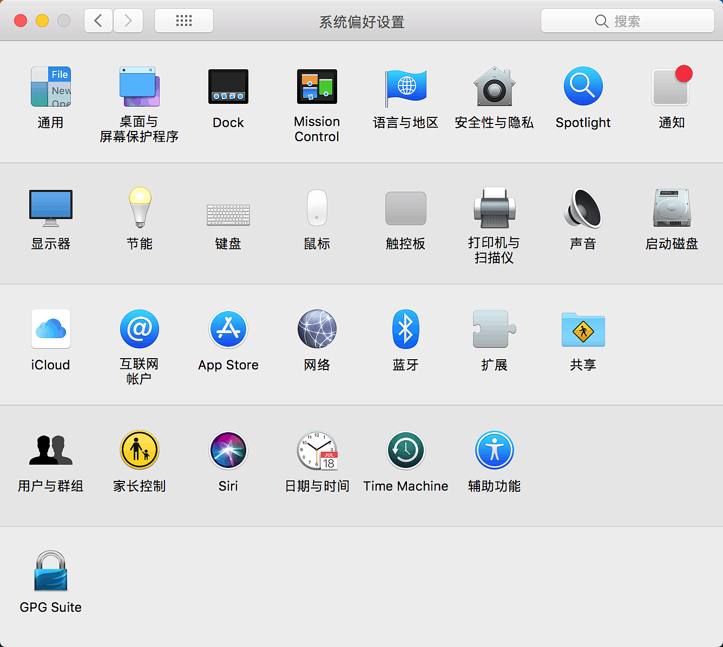This screenshot has height=647, width=723.
Task: Open 节能 energy saver pane
Action: pos(139,208)
